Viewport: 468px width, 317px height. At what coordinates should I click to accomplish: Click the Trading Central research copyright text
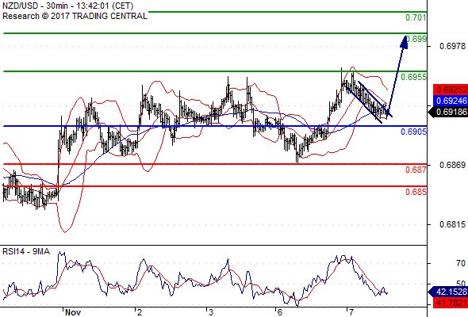point(75,16)
